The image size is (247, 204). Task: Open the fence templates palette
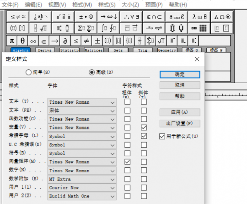[18, 28]
